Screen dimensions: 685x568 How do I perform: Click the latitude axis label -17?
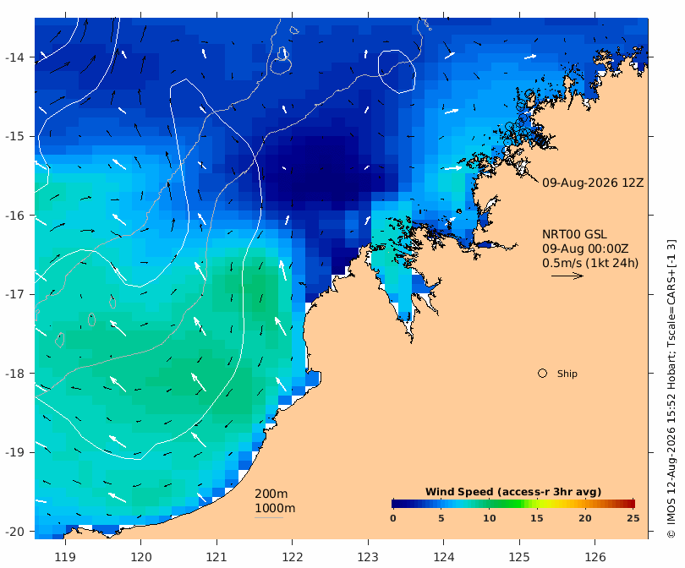[x=14, y=294]
